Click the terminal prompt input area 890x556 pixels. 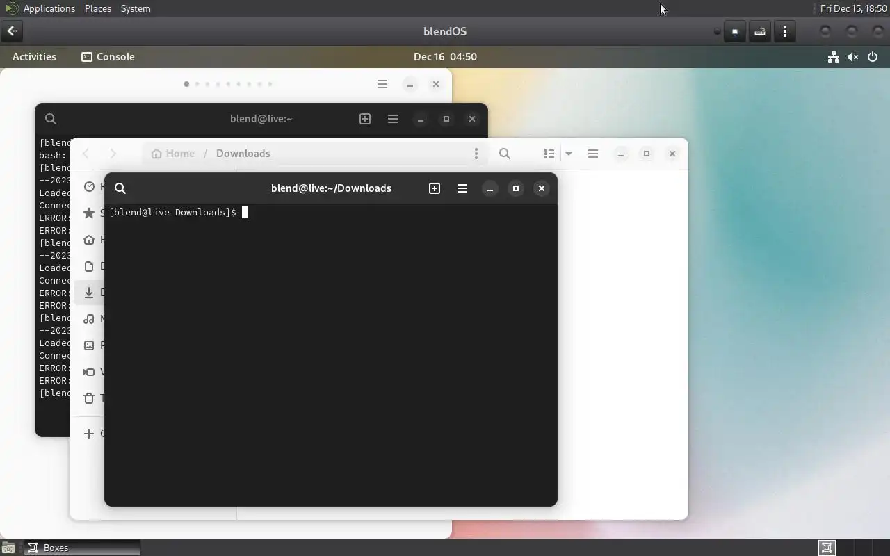pos(330,354)
